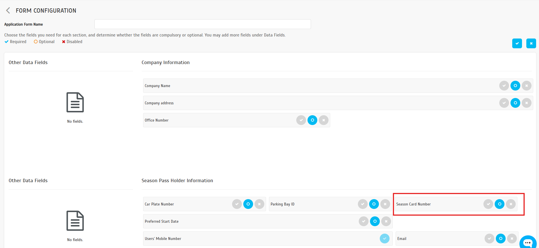Set Car Plate Number as required
Image resolution: width=539 pixels, height=248 pixels.
pos(237,204)
